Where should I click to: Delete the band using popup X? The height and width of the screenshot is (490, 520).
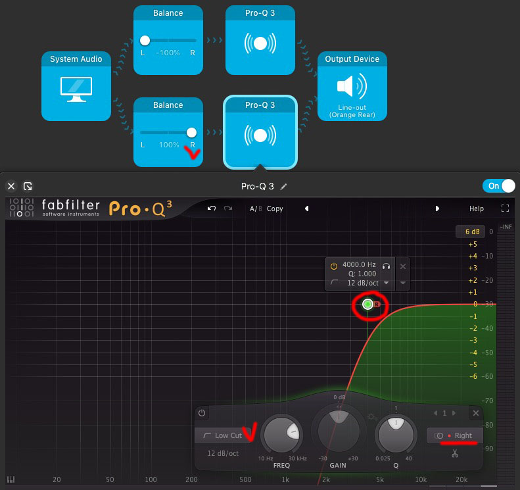[x=403, y=266]
